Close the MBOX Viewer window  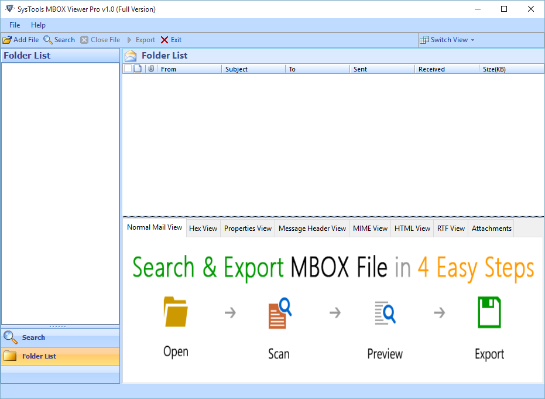(531, 9)
